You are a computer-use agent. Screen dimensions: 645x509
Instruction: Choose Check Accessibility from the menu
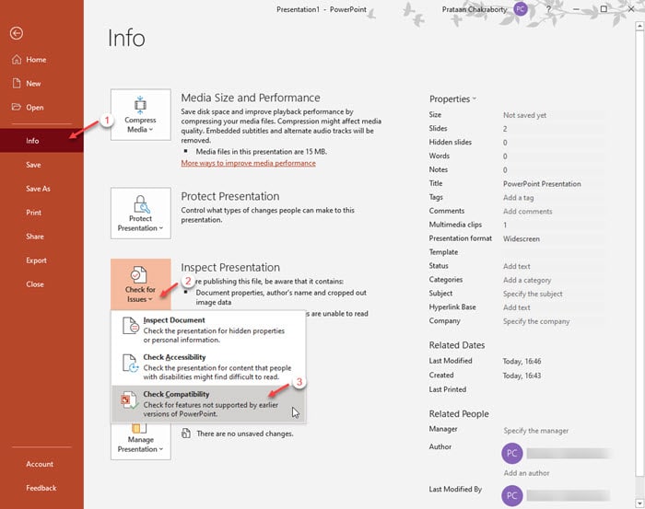point(208,367)
